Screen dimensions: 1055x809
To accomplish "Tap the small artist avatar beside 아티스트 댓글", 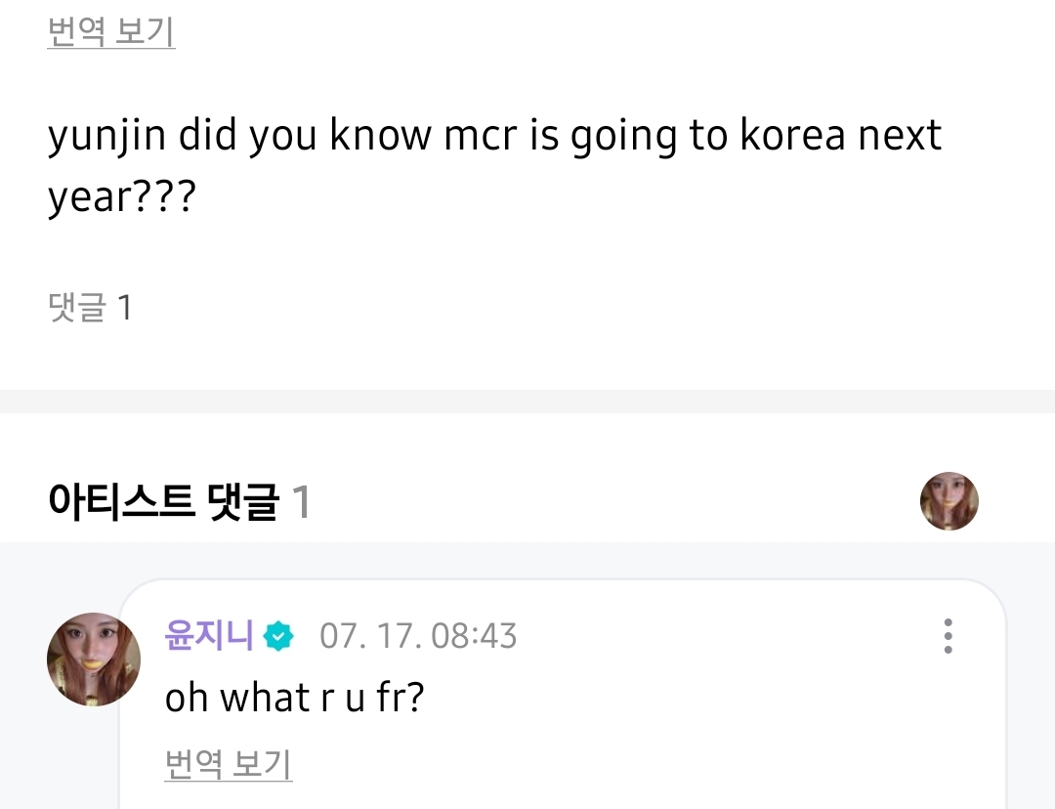I will (949, 501).
